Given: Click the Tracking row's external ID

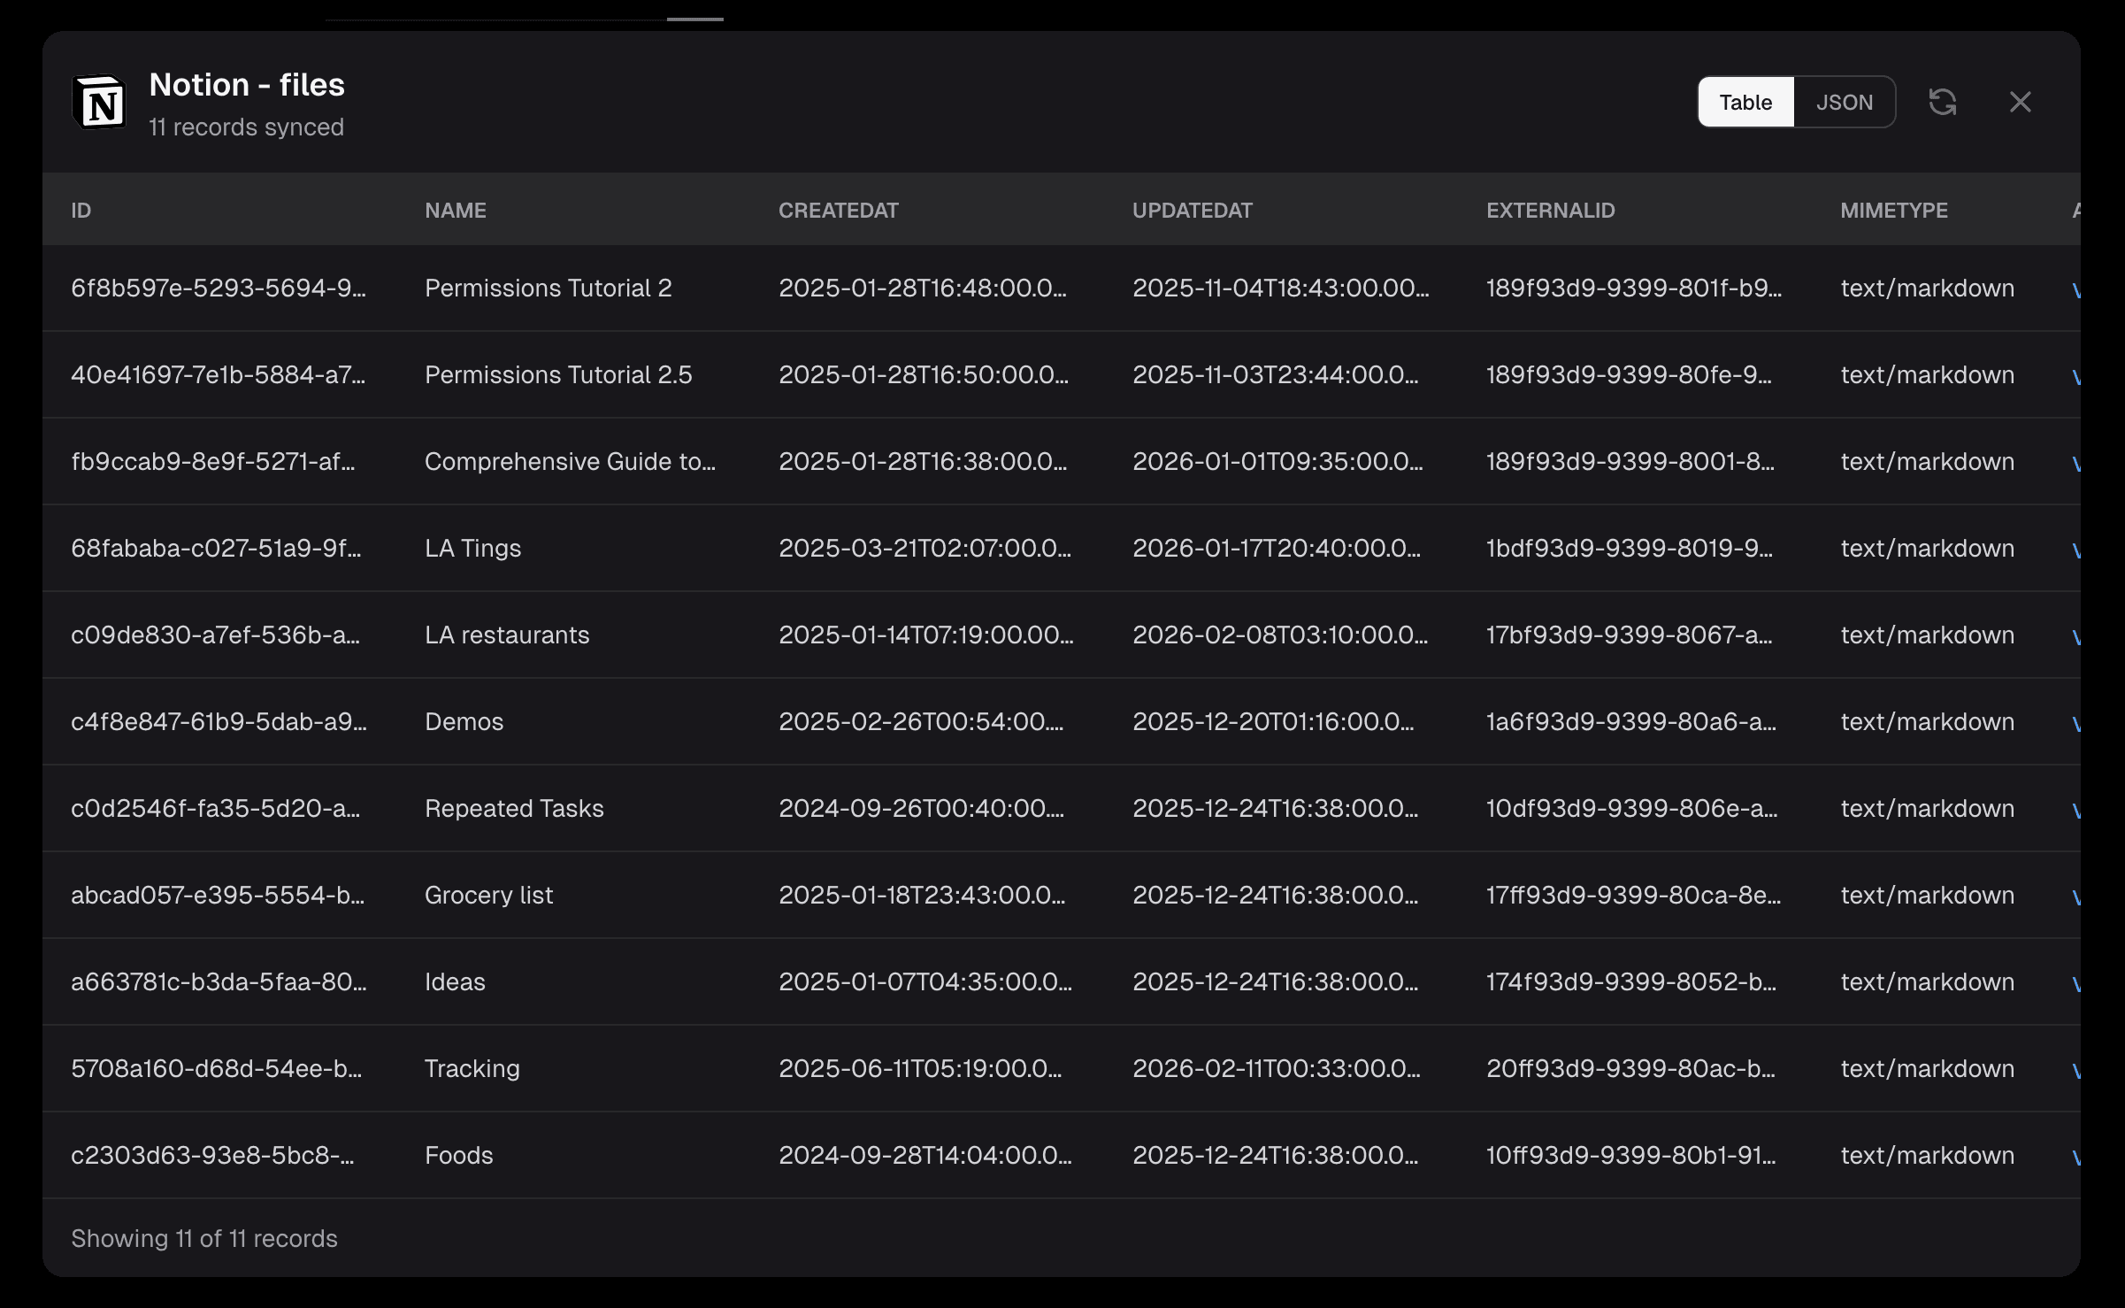Looking at the screenshot, I should click(1630, 1069).
